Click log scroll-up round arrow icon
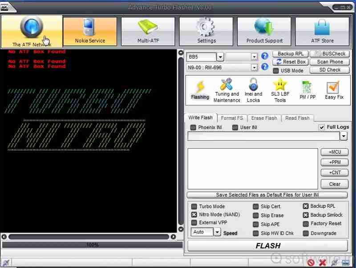The height and width of the screenshot is (268, 356). point(181,53)
